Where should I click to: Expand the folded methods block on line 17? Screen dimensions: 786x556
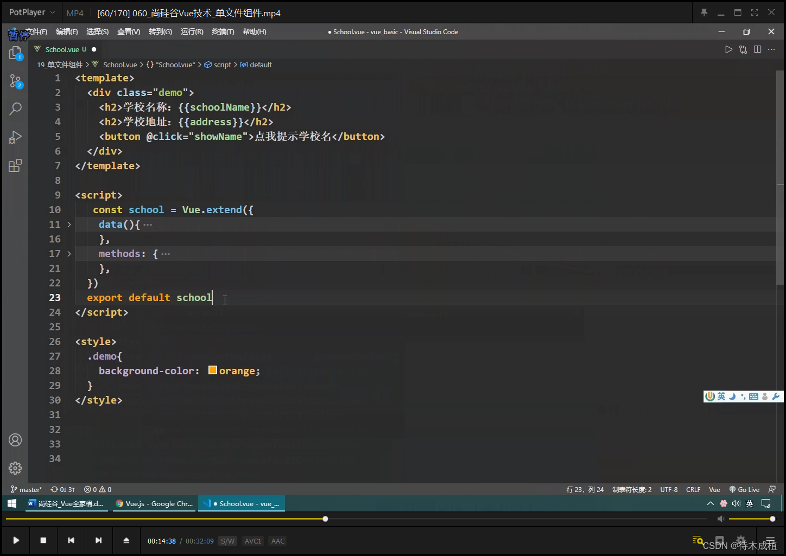[69, 254]
